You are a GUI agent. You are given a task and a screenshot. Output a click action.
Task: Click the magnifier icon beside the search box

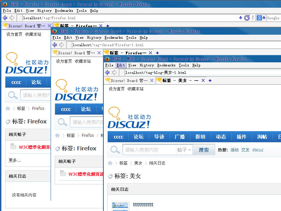point(116,150)
